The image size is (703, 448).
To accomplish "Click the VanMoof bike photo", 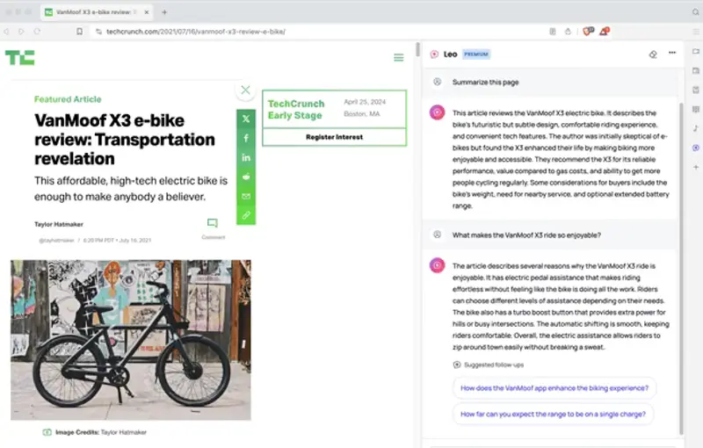I will 130,340.
